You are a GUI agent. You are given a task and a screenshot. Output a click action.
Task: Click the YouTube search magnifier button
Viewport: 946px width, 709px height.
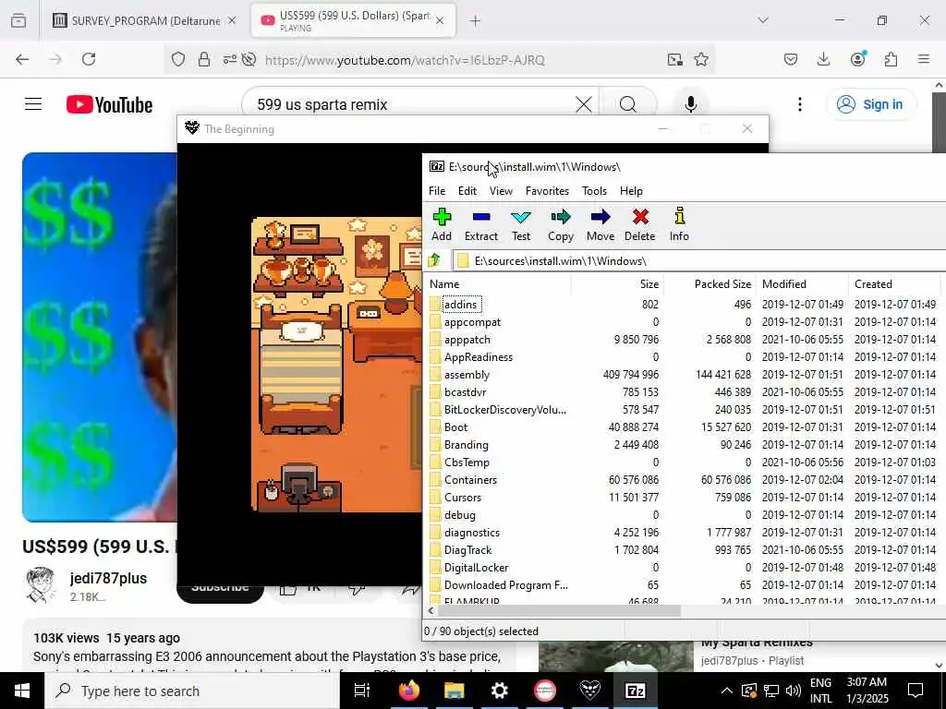coord(628,104)
